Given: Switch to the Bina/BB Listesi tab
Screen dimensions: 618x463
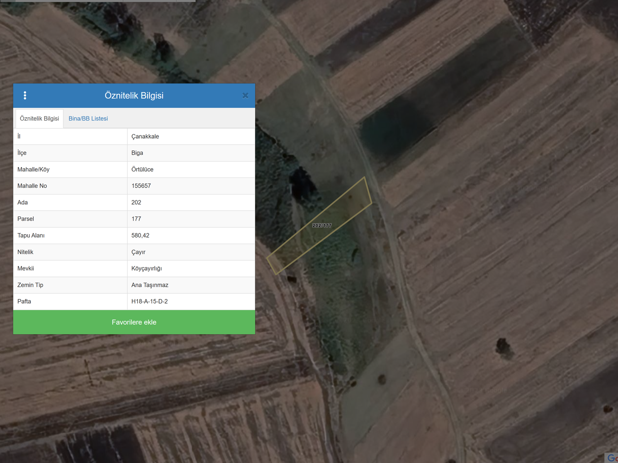Looking at the screenshot, I should 88,118.
